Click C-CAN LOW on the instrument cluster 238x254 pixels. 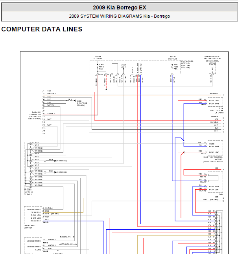pyautogui.click(x=36, y=215)
